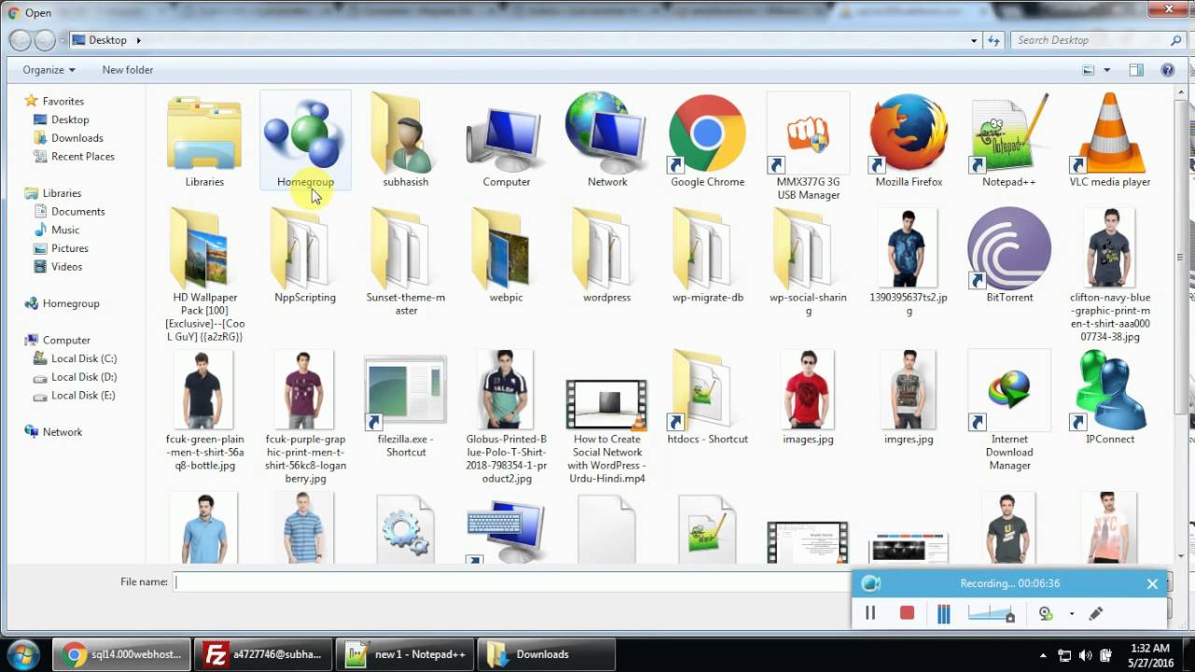
Task: Select Local Disk (C:) in sidebar
Action: 83,358
